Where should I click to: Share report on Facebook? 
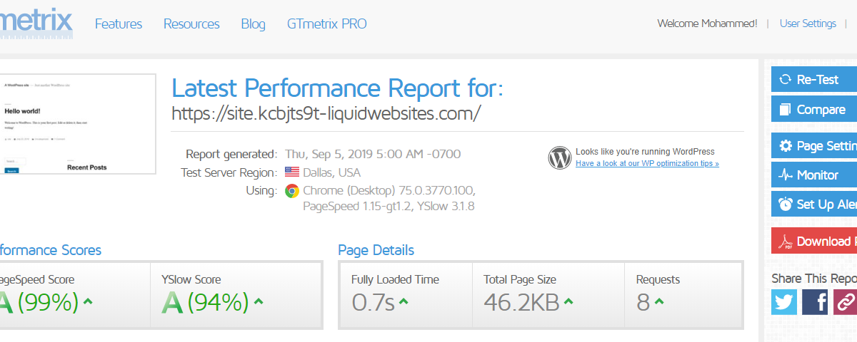(x=815, y=301)
